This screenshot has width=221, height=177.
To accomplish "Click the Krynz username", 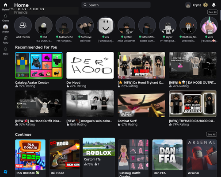I will tap(197, 5).
